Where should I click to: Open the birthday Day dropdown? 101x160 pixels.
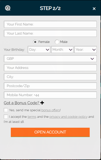(x=39, y=49)
